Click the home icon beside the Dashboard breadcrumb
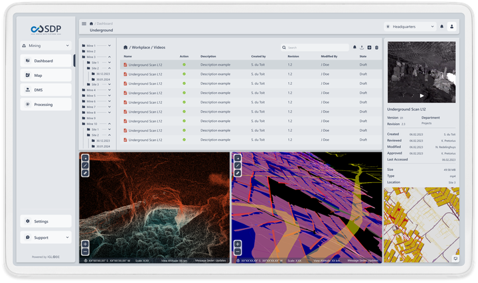Viewport: 478px width, 283px height. (x=91, y=23)
